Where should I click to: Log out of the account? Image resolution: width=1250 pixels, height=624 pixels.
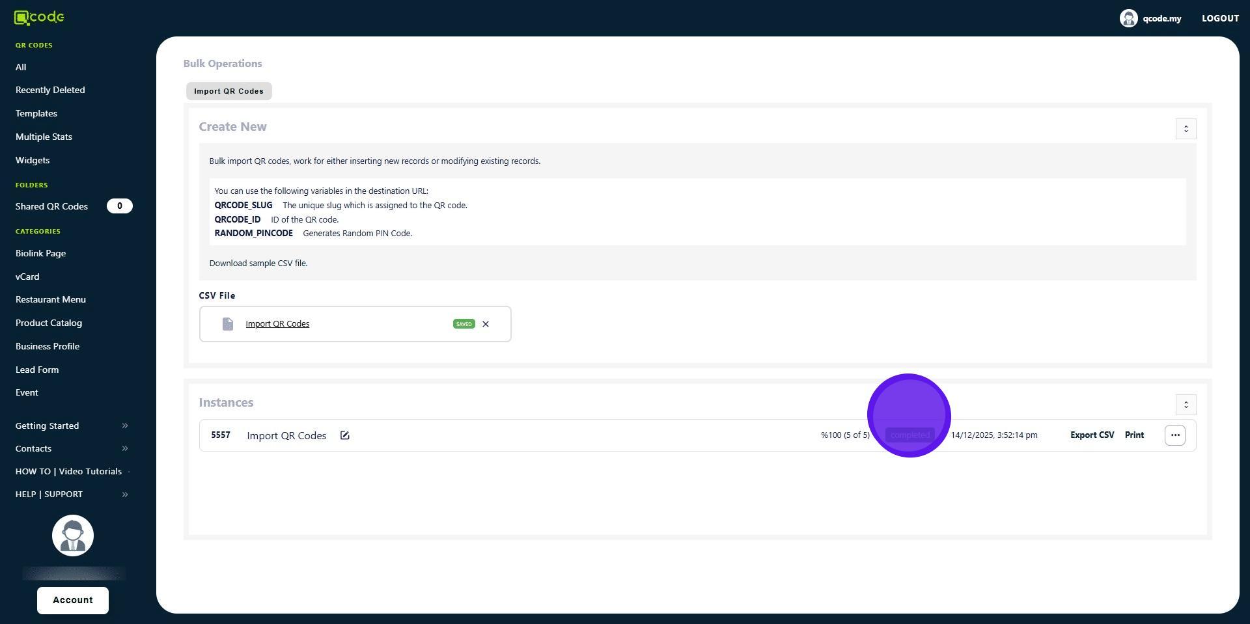pos(1220,18)
